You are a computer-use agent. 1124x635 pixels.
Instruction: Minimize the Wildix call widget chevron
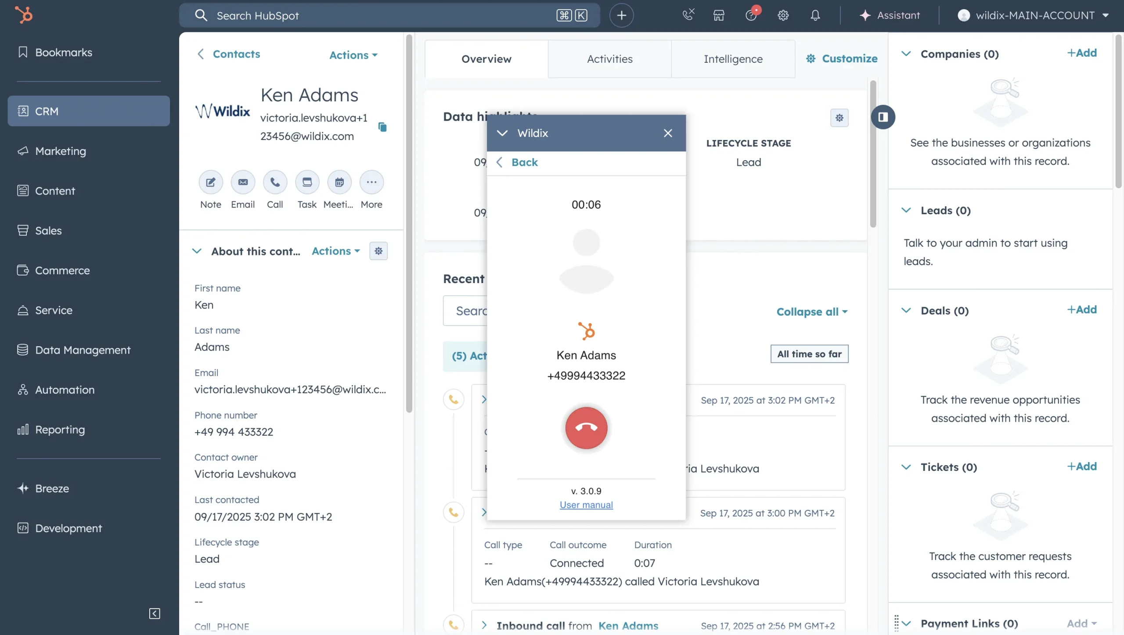coord(502,133)
